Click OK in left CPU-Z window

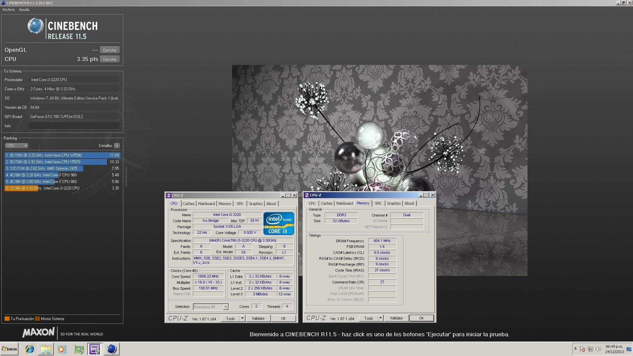click(x=283, y=318)
